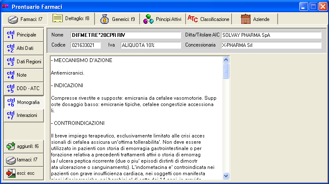329x184 pixels.
Task: Select the DDD - ATC section
Action: tap(23, 88)
